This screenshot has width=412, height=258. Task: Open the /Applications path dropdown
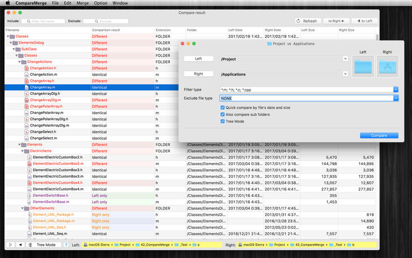345,74
